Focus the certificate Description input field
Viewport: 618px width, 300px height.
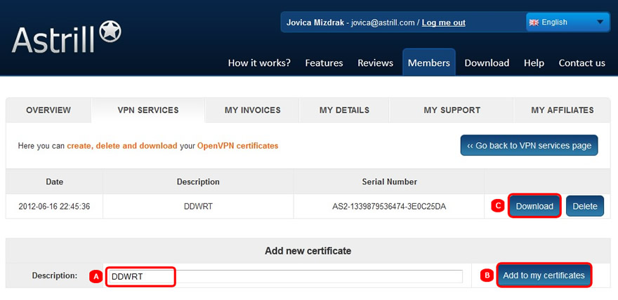pyautogui.click(x=284, y=276)
